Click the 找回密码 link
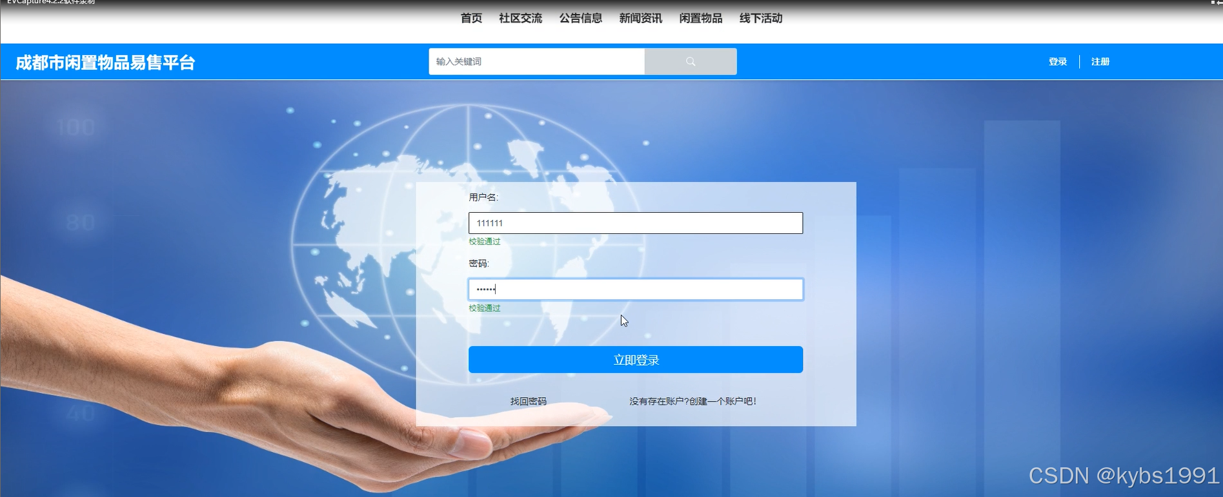1223x497 pixels. click(529, 401)
